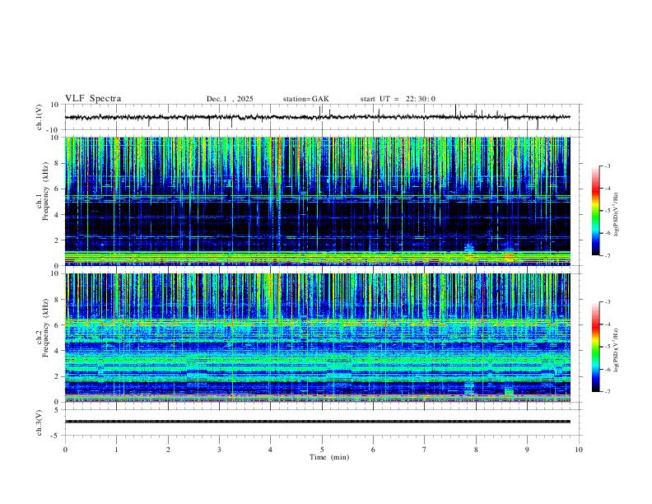
Task: Click the ch.2 spectrogram panel
Action: click(317, 338)
